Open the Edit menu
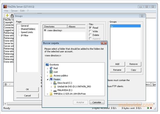160x114 pixels. point(22,11)
